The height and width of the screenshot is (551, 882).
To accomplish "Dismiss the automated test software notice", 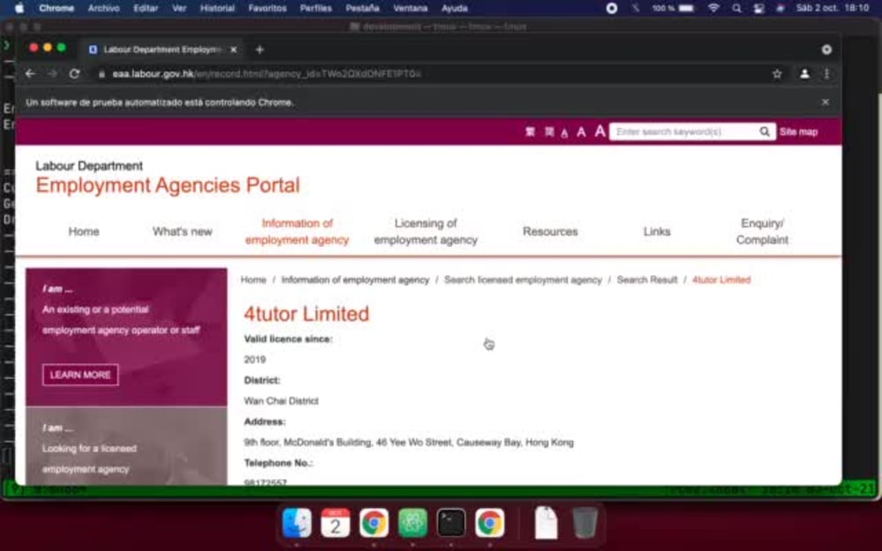I will click(x=826, y=102).
